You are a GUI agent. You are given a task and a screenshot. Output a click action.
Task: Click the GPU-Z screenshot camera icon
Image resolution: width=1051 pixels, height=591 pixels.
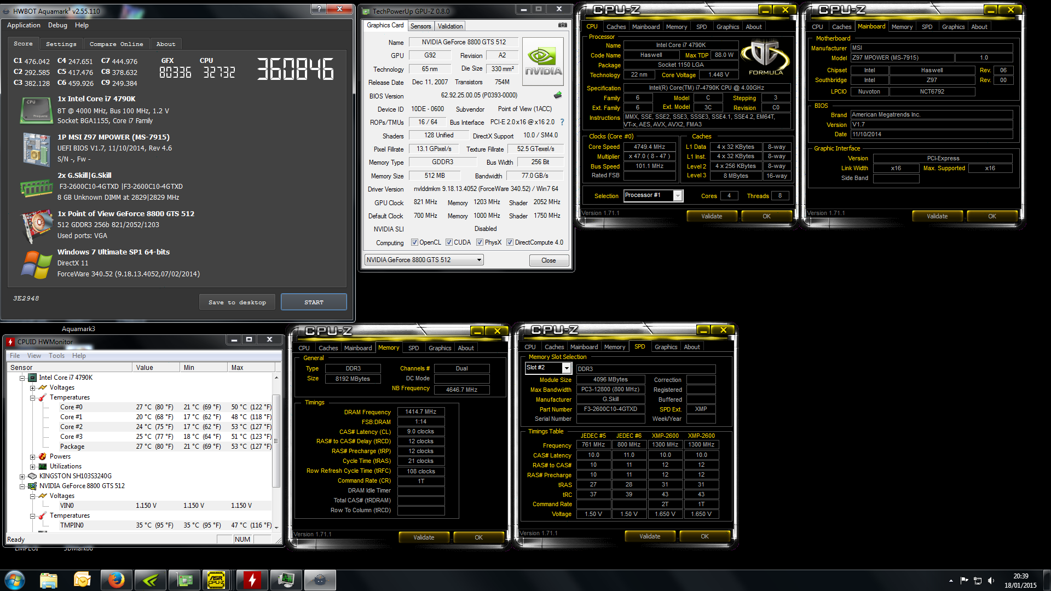[x=562, y=25]
